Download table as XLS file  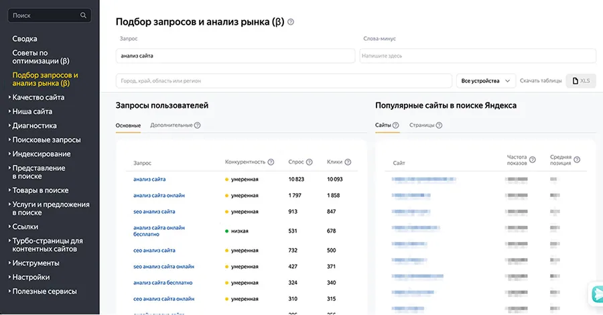click(581, 81)
